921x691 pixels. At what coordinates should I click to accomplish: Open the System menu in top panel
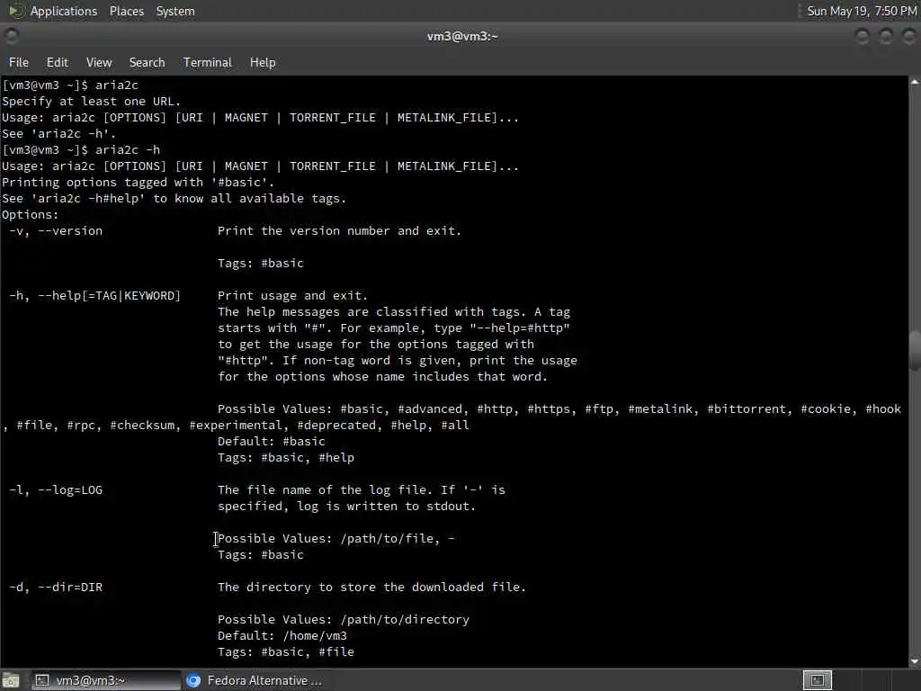(x=175, y=11)
